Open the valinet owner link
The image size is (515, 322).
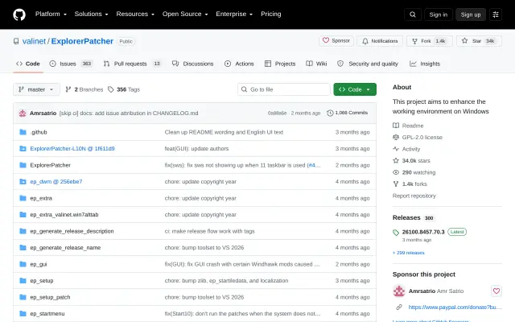point(34,41)
